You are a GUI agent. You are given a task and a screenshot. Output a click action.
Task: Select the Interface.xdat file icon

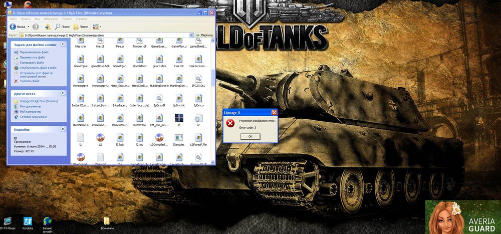[x=139, y=99]
